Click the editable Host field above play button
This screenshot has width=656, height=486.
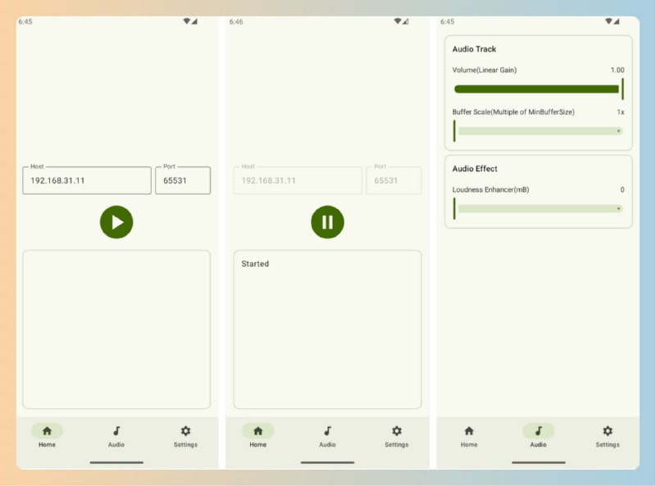(87, 180)
